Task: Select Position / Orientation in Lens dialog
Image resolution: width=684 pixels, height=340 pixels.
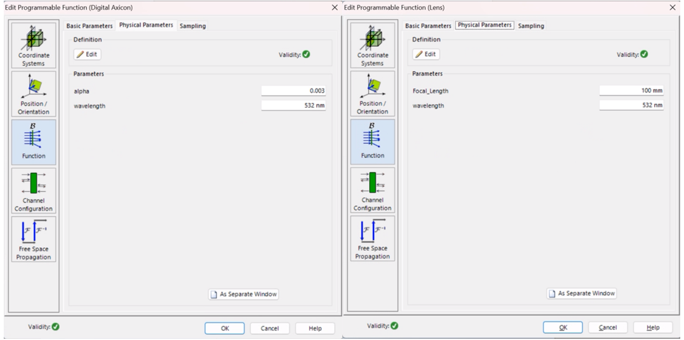Action: (x=372, y=93)
